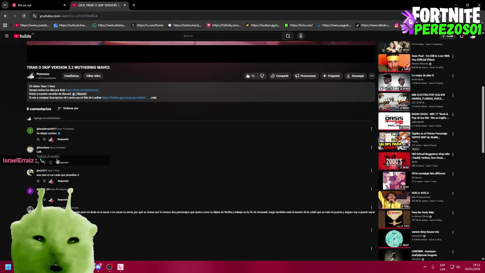
Task: Dislike the comment by @israelerraiz5611
Action: click(44, 139)
